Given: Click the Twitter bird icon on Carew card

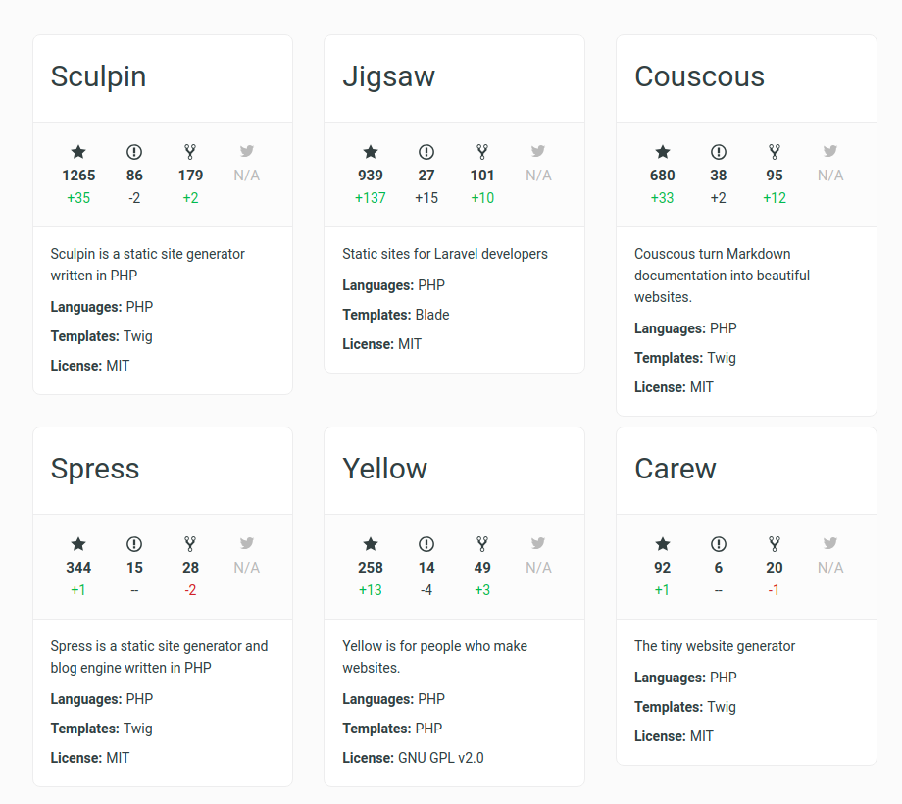Looking at the screenshot, I should (830, 543).
